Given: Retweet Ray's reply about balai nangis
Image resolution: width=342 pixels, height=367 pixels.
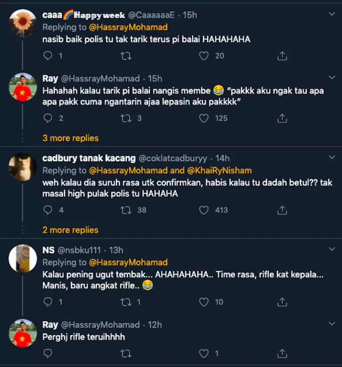Looking at the screenshot, I should [126, 118].
